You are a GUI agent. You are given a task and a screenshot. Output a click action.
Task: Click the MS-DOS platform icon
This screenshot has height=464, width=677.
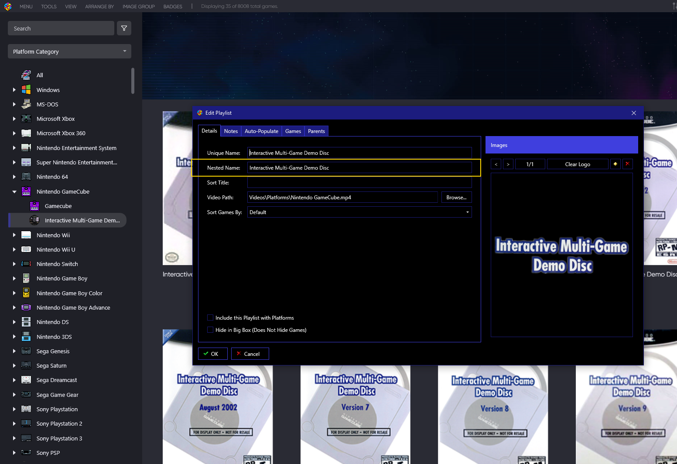pyautogui.click(x=26, y=104)
